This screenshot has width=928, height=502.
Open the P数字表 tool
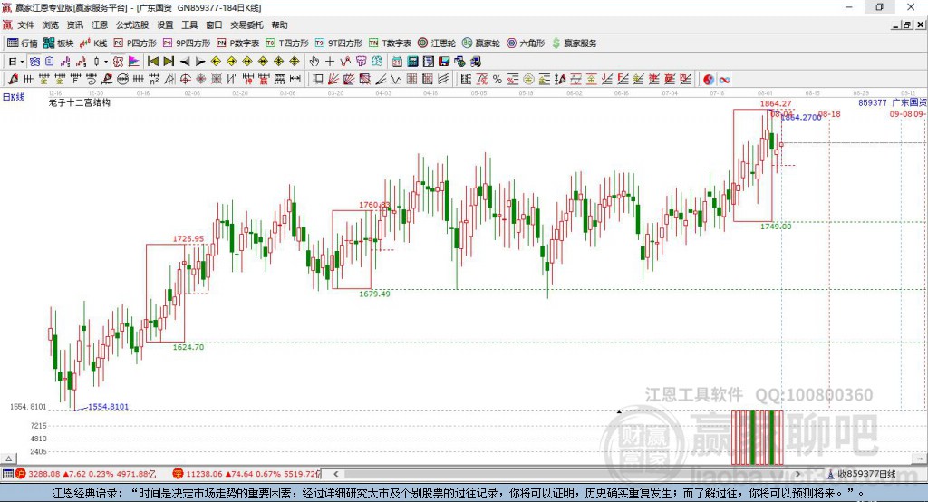click(x=238, y=43)
